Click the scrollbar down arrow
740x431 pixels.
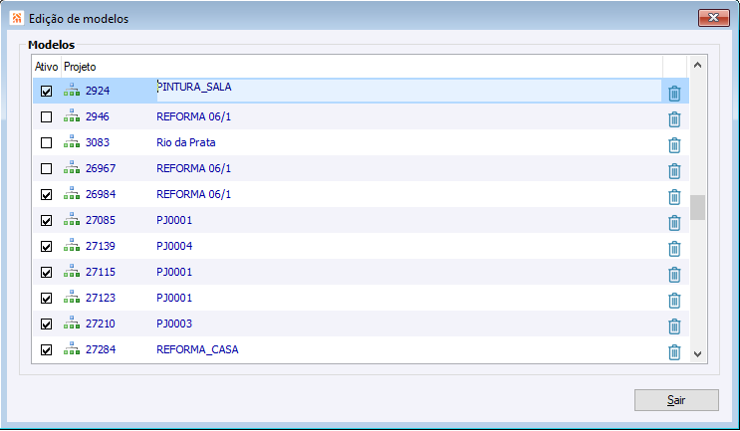click(x=697, y=353)
